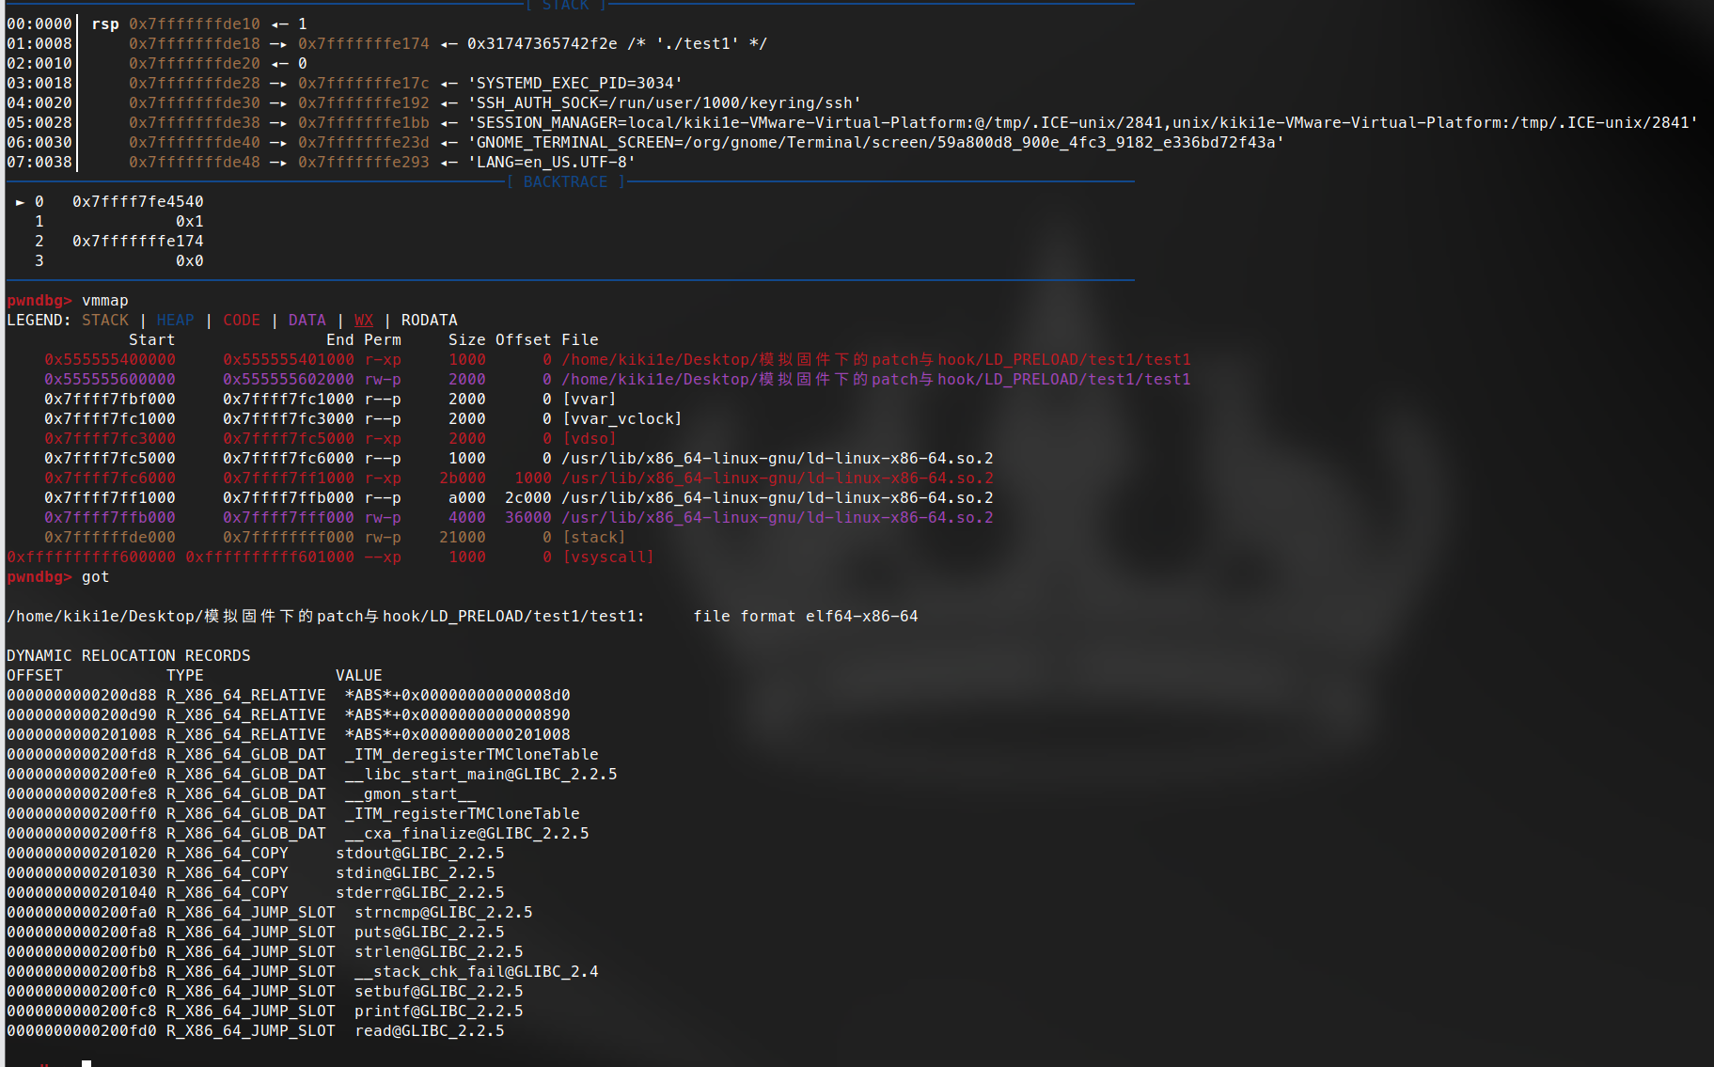
Task: Click the 'LANG=en_US.UTF-8' stack string
Action: (551, 163)
